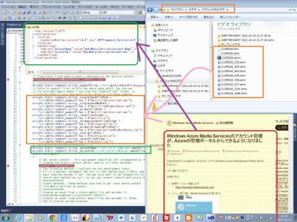Click Explorer's Forward arrow button
This screenshot has width=297, height=222.
click(x=156, y=10)
